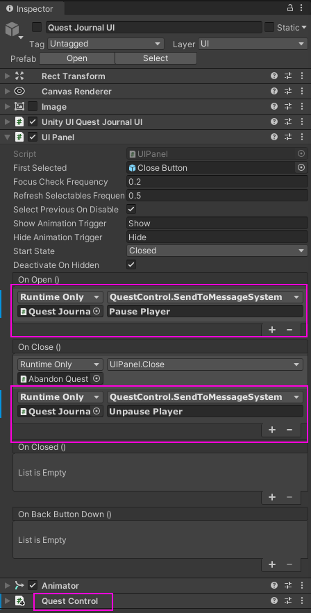Viewport: 311px width, 613px height.
Task: Remove selected listener from On Close list
Action: [289, 430]
